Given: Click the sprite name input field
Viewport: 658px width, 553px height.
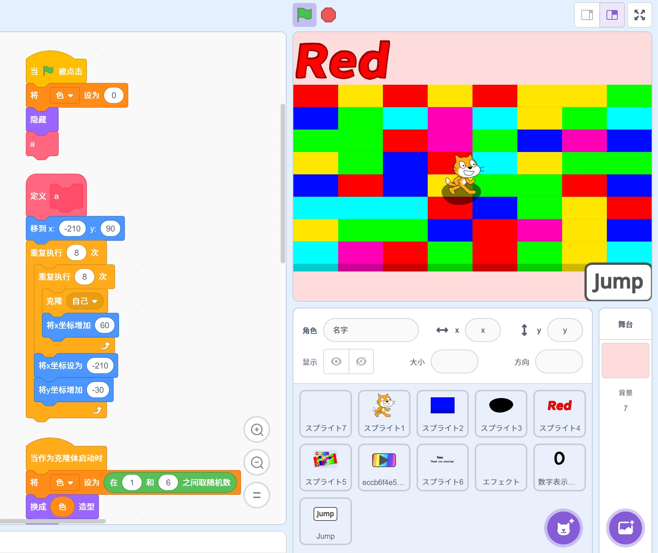Looking at the screenshot, I should [x=371, y=330].
